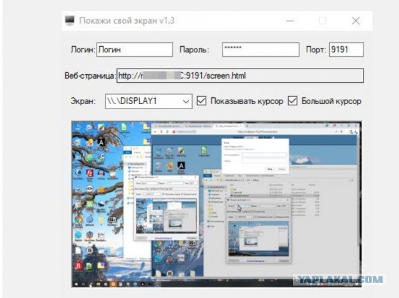Click the Веб-страница: label

click(90, 75)
